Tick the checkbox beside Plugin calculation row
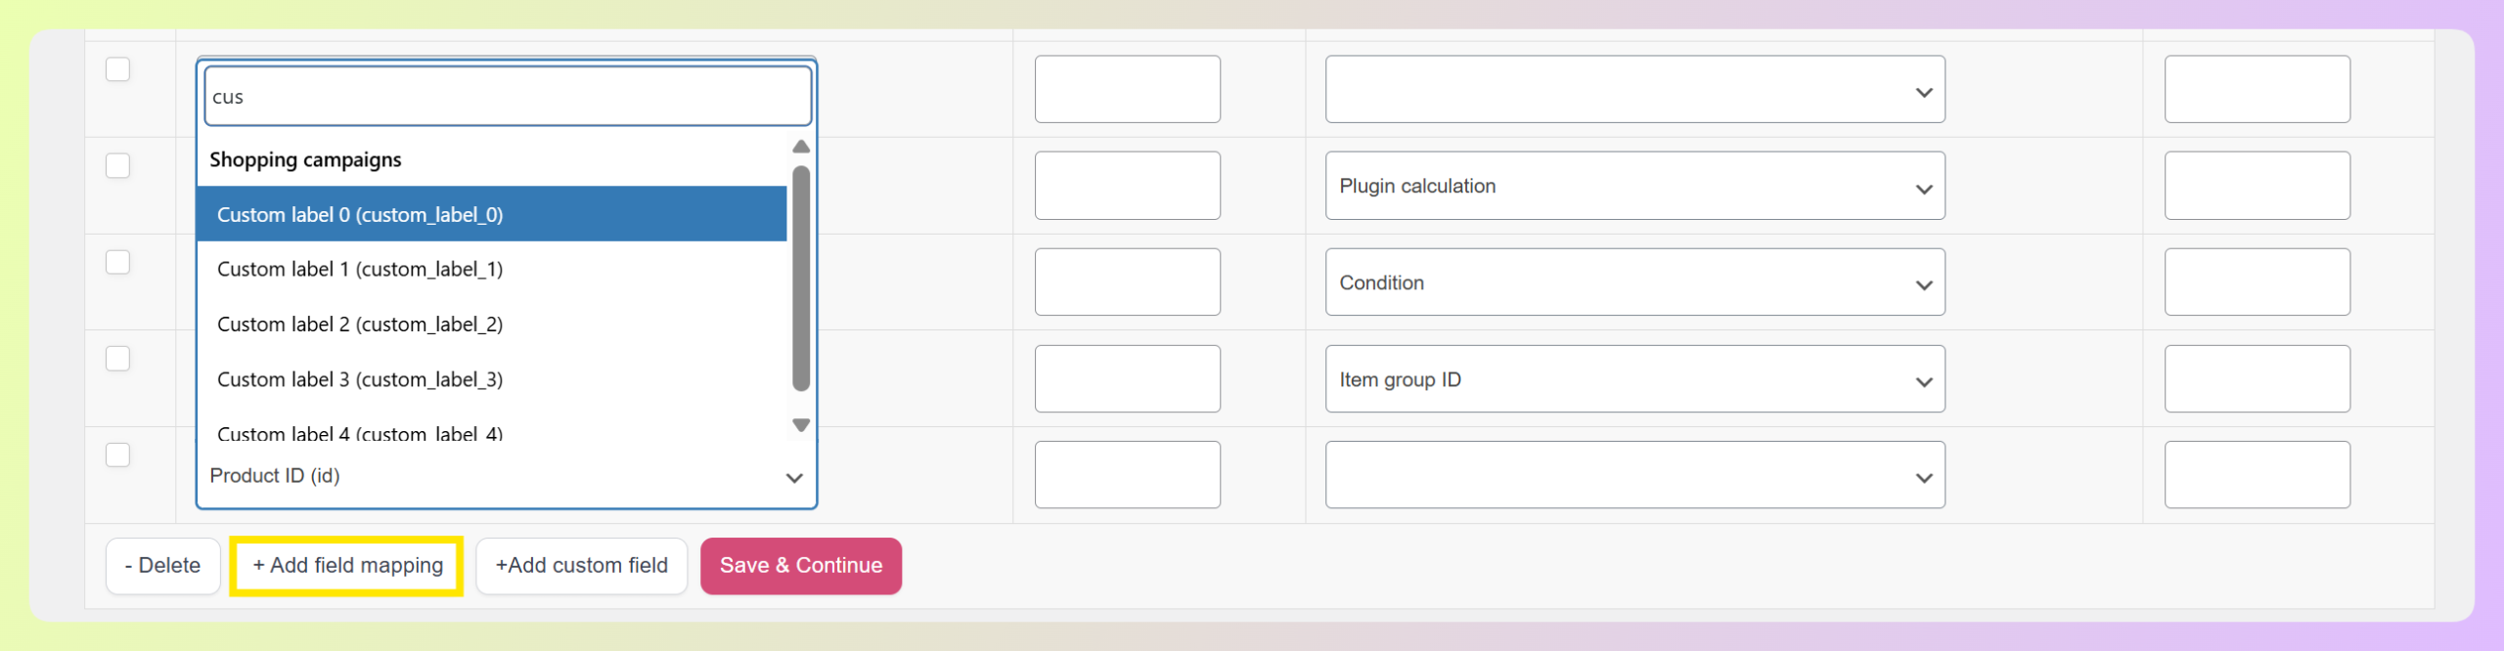Image resolution: width=2504 pixels, height=651 pixels. coord(117,166)
